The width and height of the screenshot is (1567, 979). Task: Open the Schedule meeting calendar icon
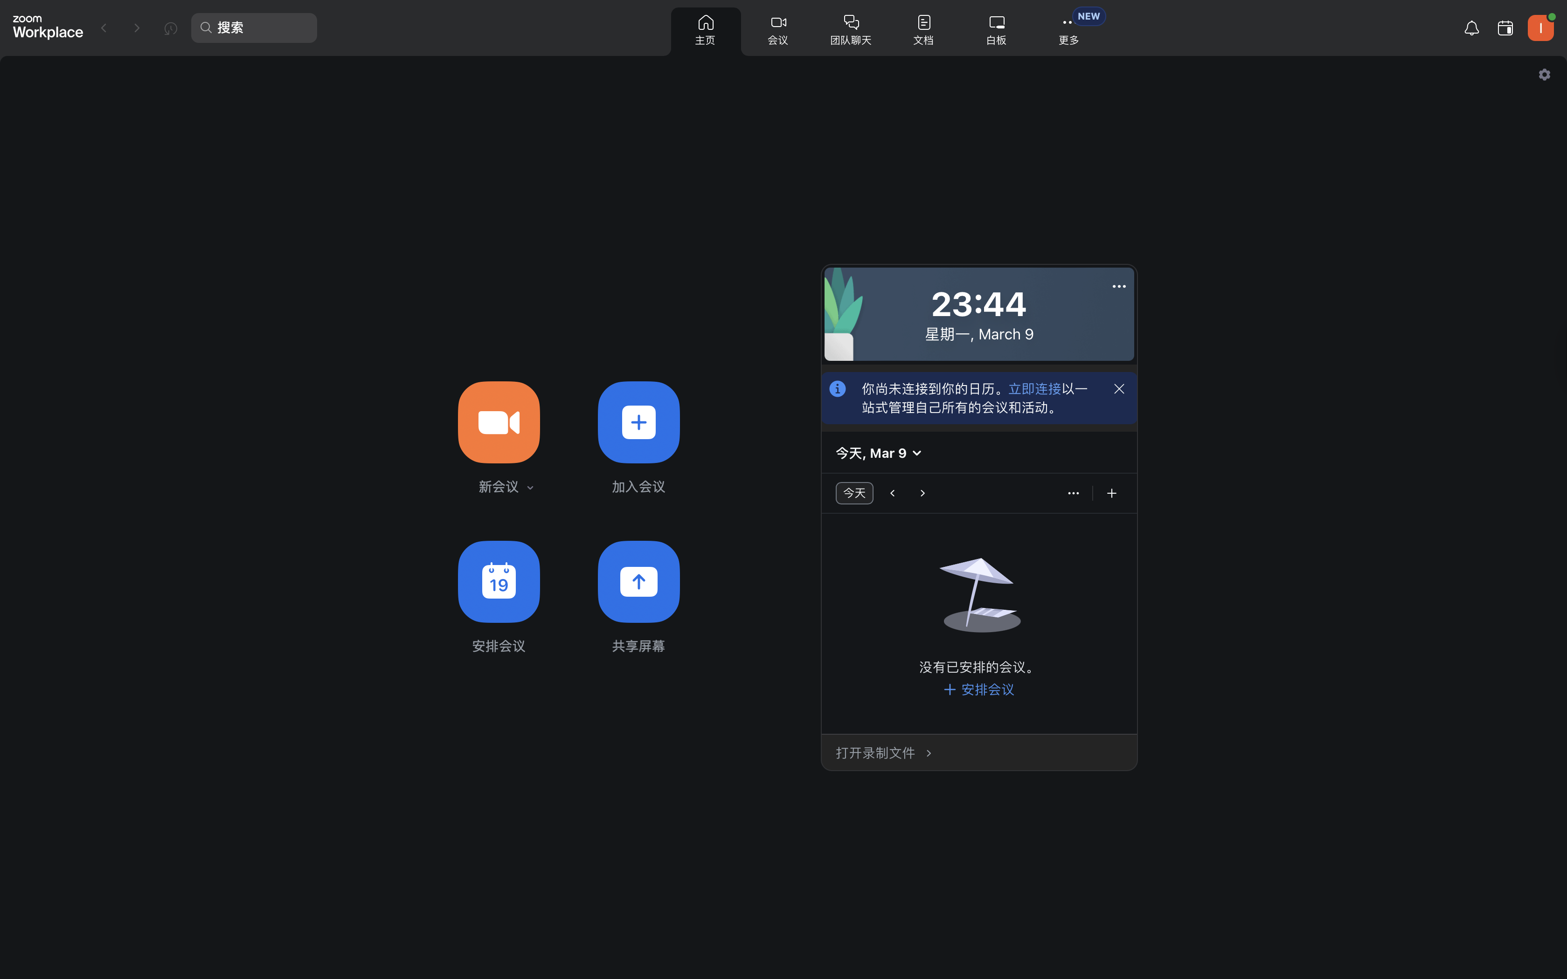(x=499, y=581)
